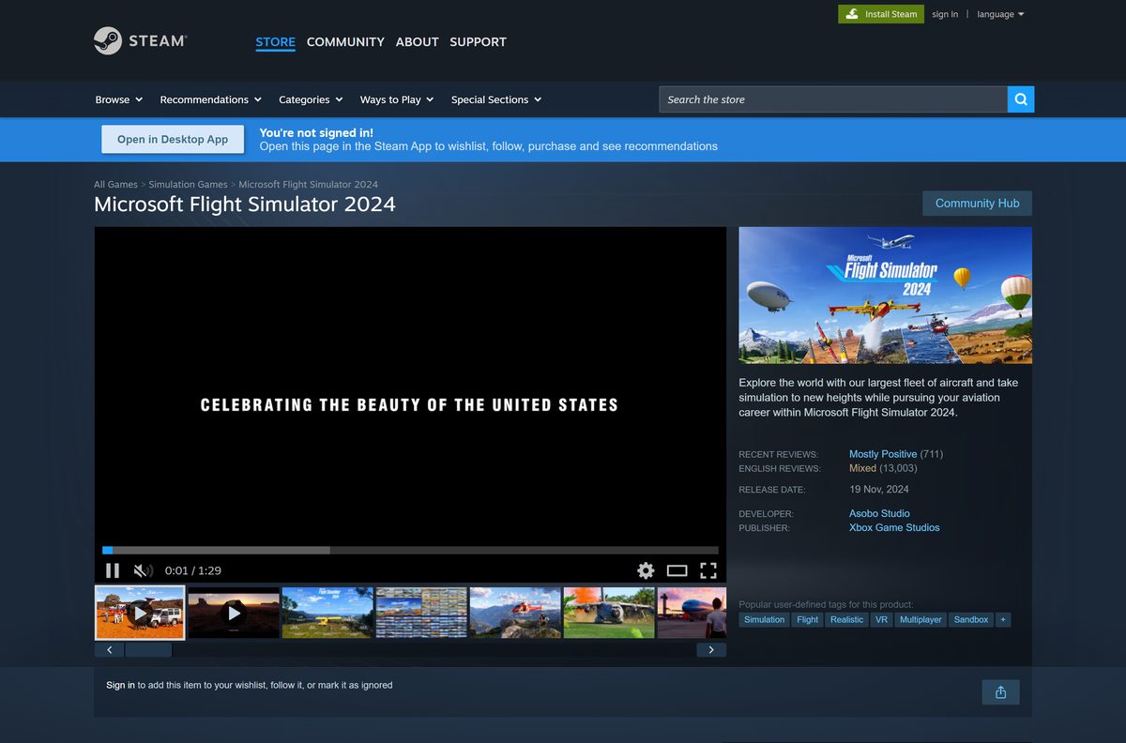Screen dimensions: 1126x743
Task: Click the Simulation tag
Action: point(764,620)
